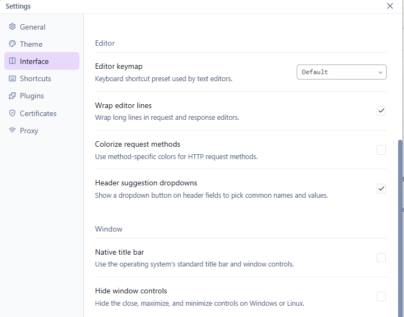Open the Editor keymap dropdown
Viewport: 404px width, 317px height.
342,72
